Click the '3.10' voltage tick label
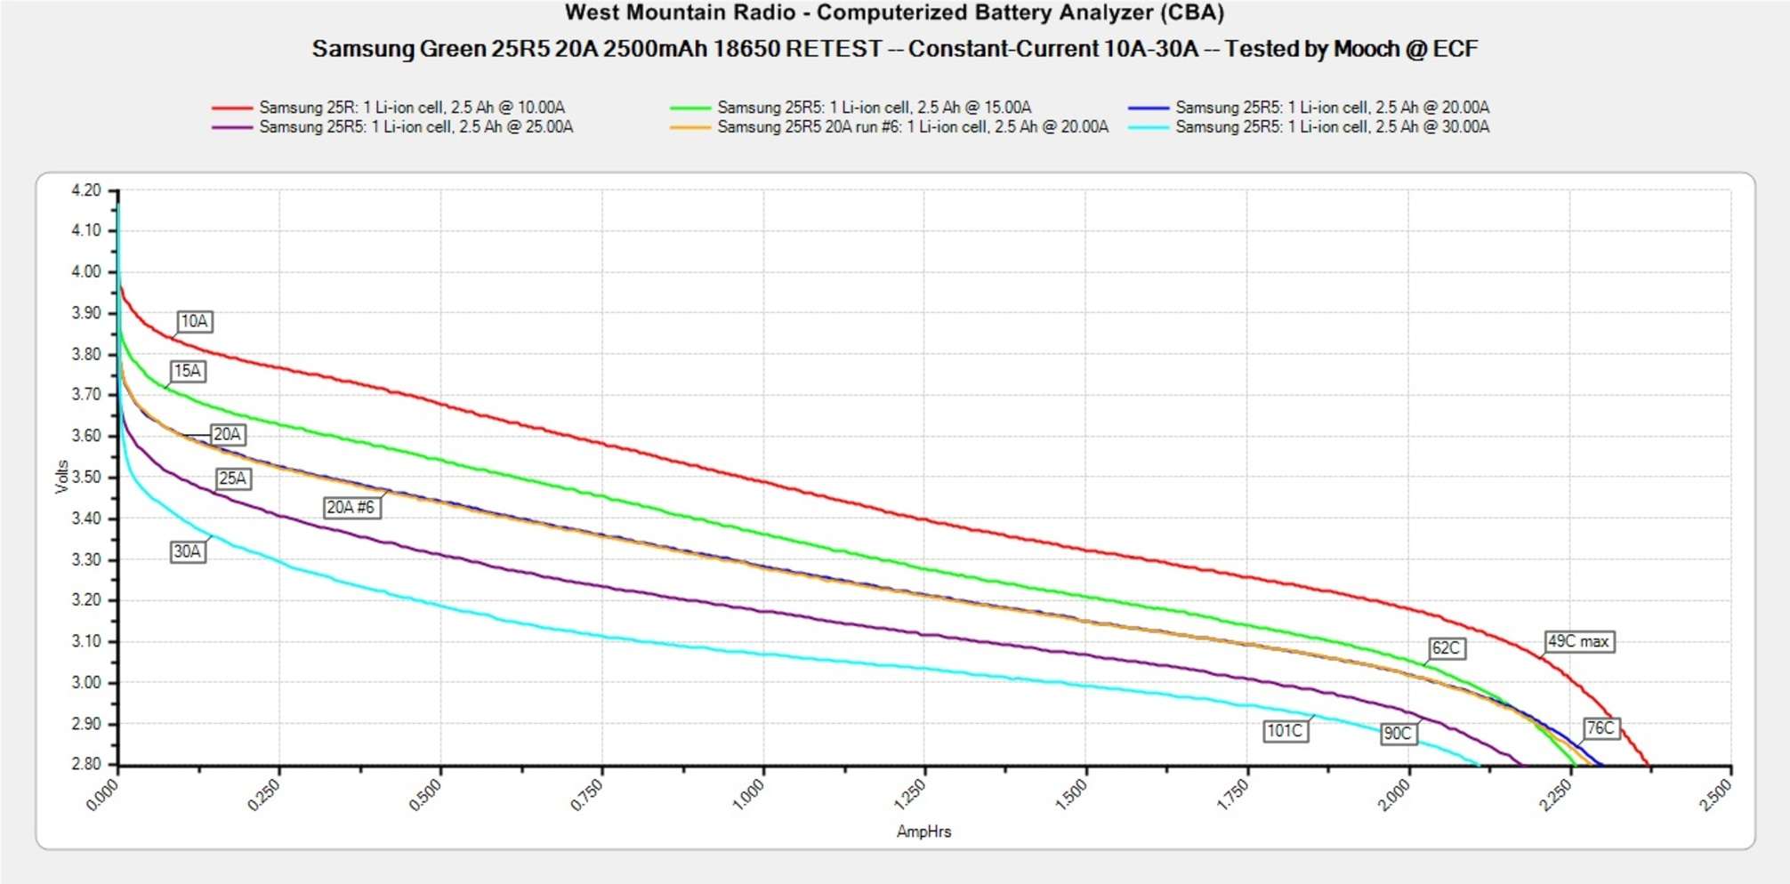 tap(86, 641)
